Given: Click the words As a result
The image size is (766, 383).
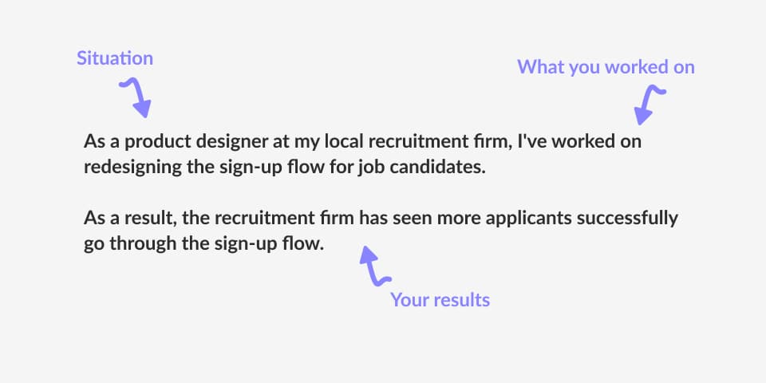Looking at the screenshot, I should point(129,218).
